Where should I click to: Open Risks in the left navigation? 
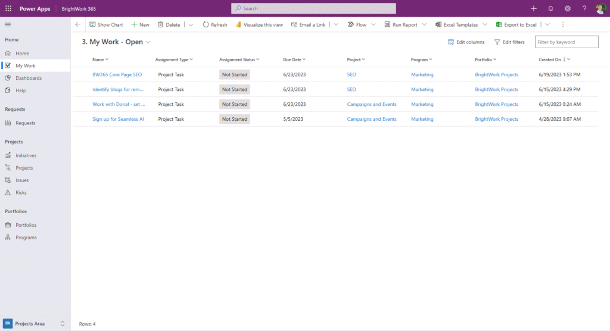pos(21,192)
